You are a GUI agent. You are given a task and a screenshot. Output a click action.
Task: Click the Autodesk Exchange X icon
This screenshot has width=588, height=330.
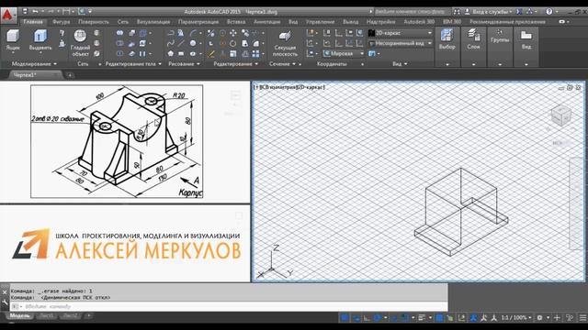[x=519, y=12]
